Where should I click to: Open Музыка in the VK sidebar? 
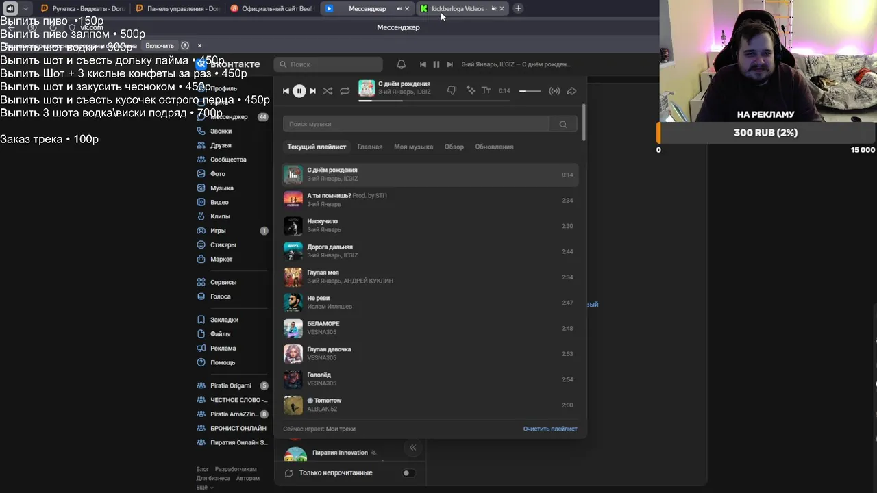tap(221, 188)
